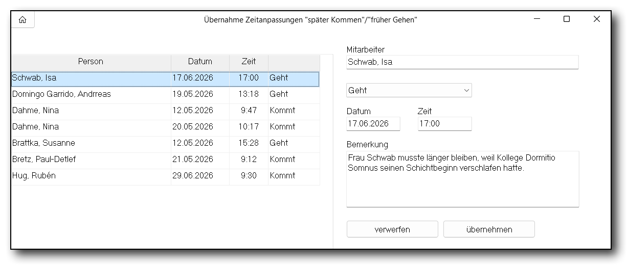Sort by the Person column header
627x265 pixels.
(91, 62)
